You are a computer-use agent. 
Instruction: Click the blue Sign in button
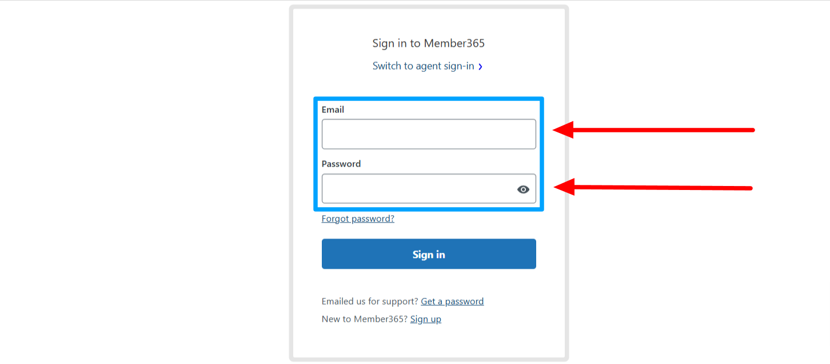(x=429, y=254)
